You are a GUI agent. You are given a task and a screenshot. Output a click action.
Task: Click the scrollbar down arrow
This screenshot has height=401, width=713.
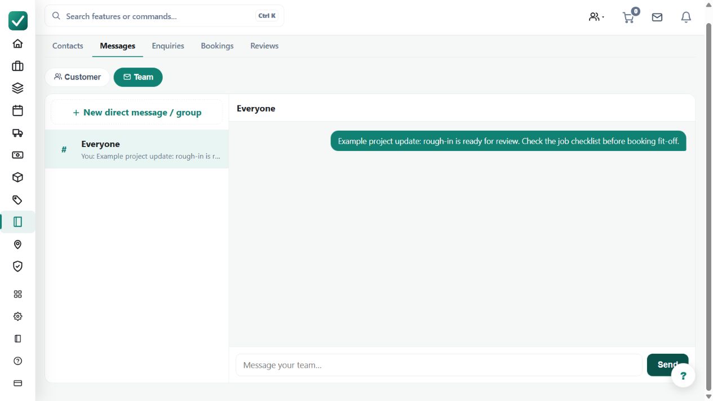click(709, 396)
